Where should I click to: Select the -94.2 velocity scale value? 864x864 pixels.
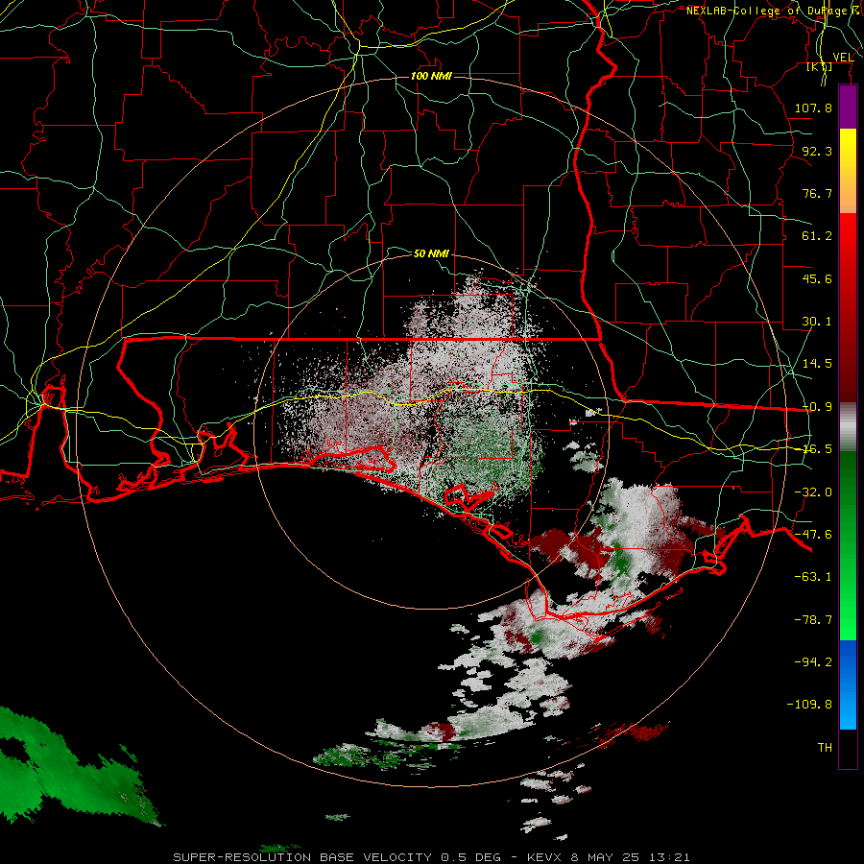[x=813, y=662]
